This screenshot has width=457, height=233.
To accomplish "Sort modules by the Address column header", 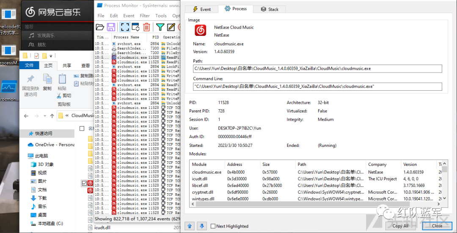I will click(x=242, y=164).
